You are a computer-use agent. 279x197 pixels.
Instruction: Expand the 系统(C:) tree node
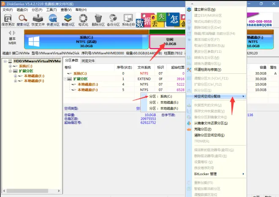click(x=10, y=66)
